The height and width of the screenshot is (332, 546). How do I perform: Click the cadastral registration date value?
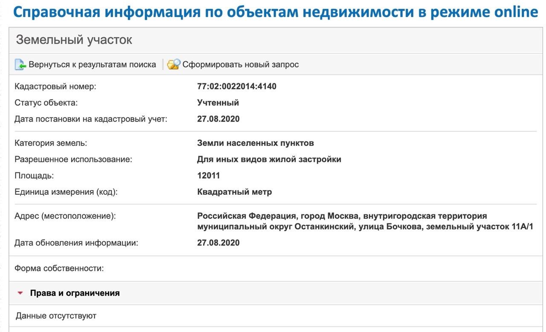[218, 119]
